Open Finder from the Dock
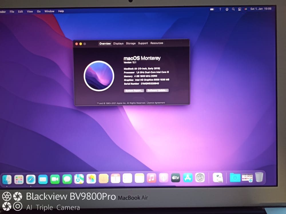The width and height of the screenshot is (286, 214). 7,179
